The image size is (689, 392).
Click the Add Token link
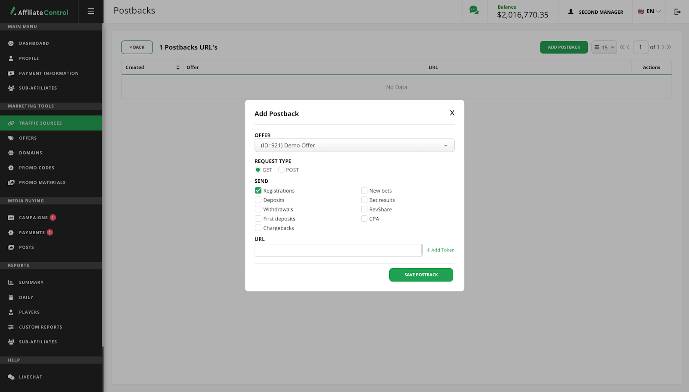440,250
